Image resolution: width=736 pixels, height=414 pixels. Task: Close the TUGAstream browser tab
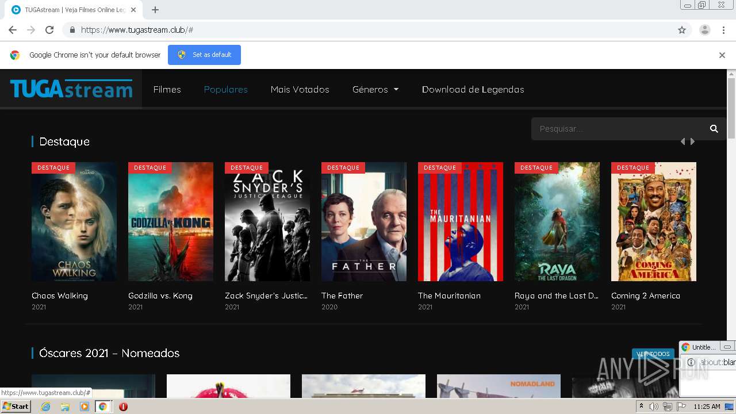[x=133, y=10]
